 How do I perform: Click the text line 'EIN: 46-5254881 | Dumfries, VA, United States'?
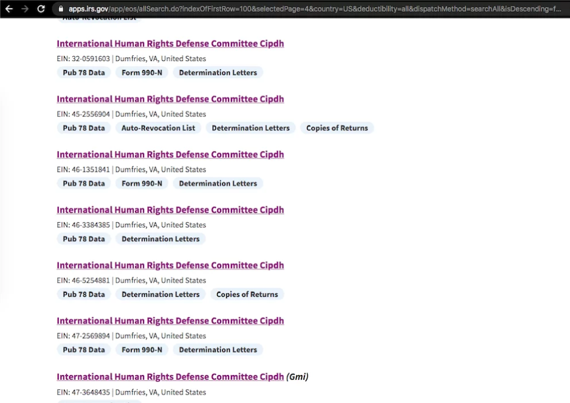[x=131, y=280]
